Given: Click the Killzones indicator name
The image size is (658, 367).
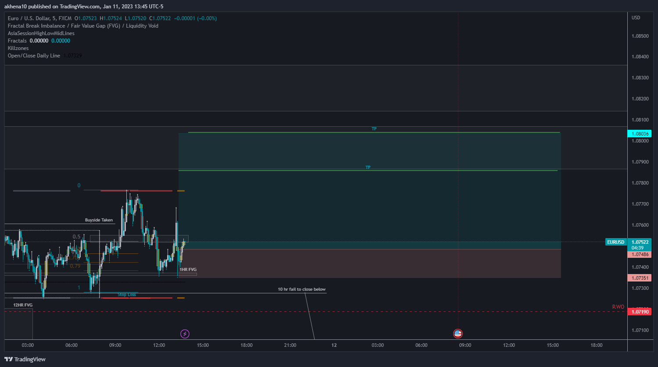Looking at the screenshot, I should 18,48.
